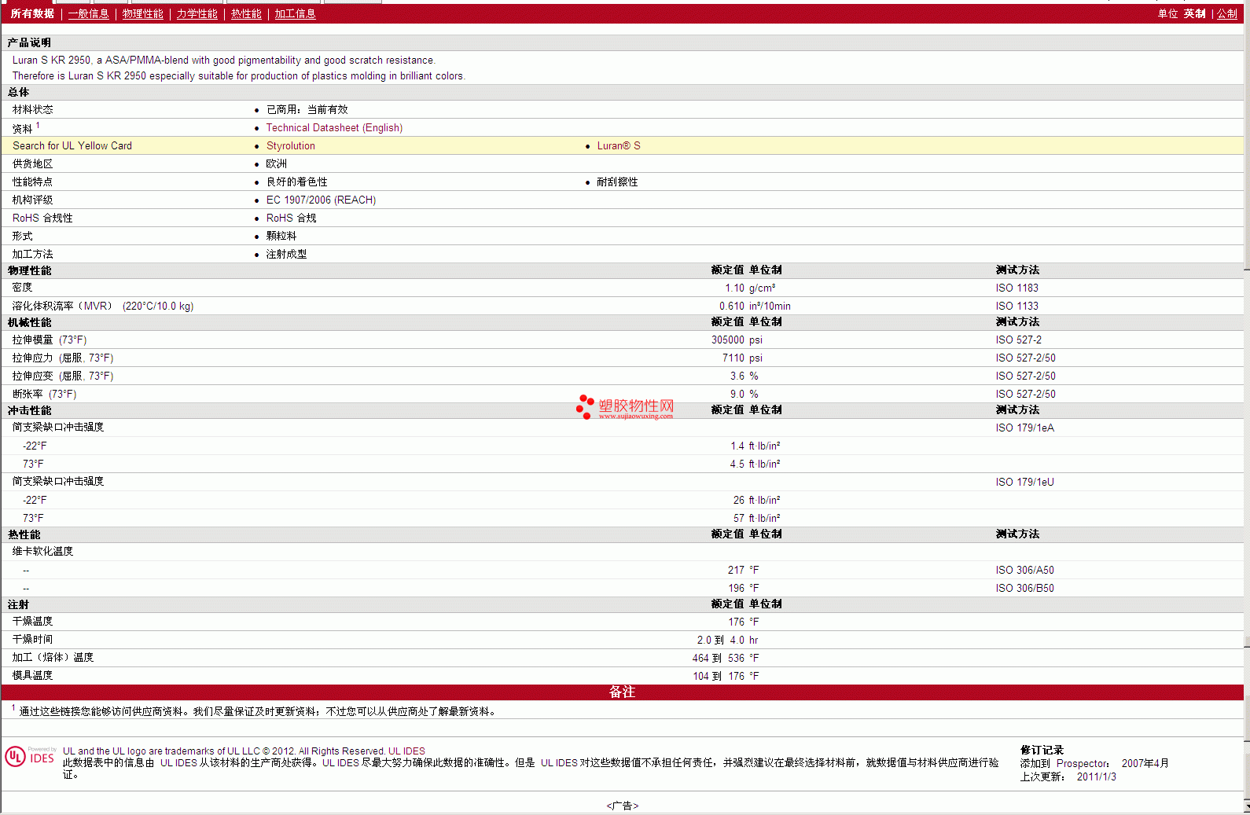1250x815 pixels.
Task: Click the EC 1907/2006 (REACH) entry
Action: 321,200
